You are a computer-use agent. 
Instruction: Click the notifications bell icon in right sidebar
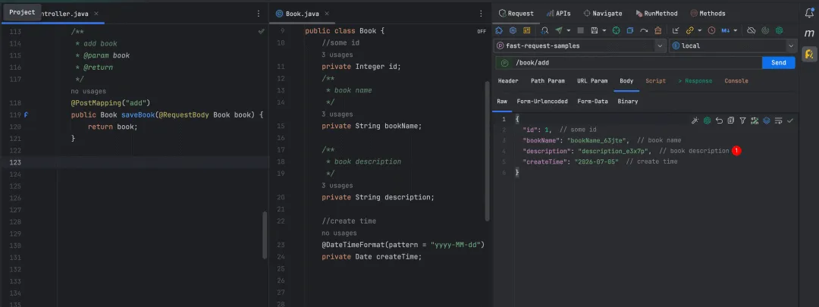(x=809, y=14)
